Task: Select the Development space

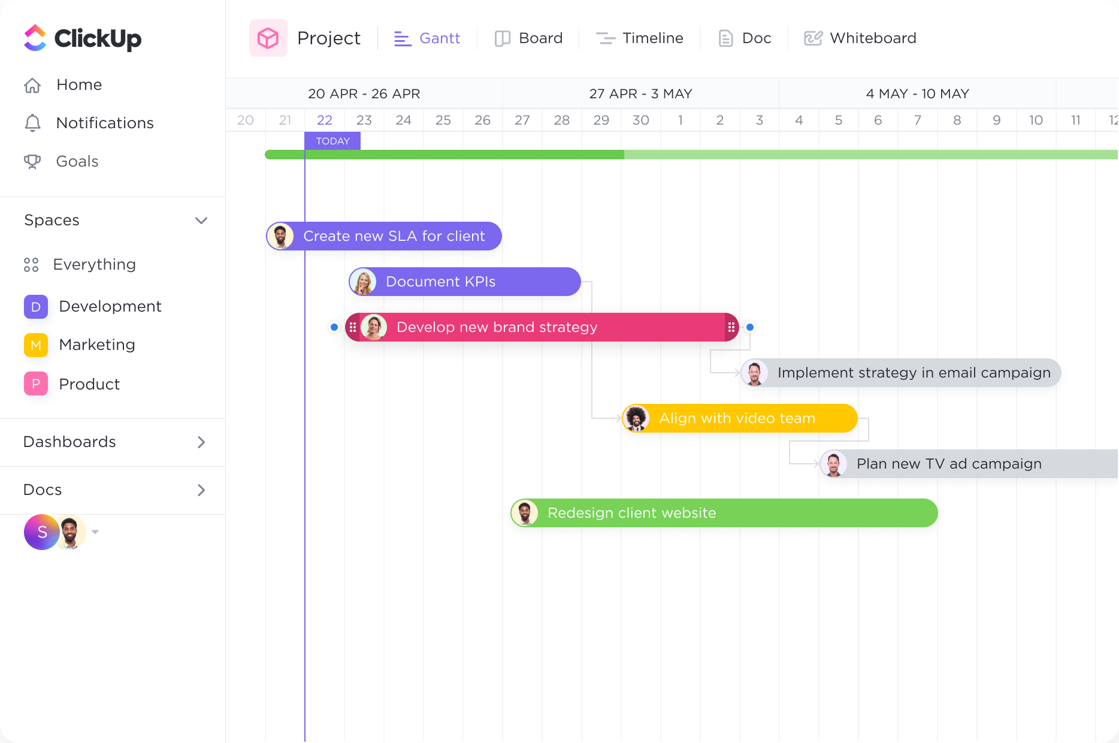Action: point(110,306)
